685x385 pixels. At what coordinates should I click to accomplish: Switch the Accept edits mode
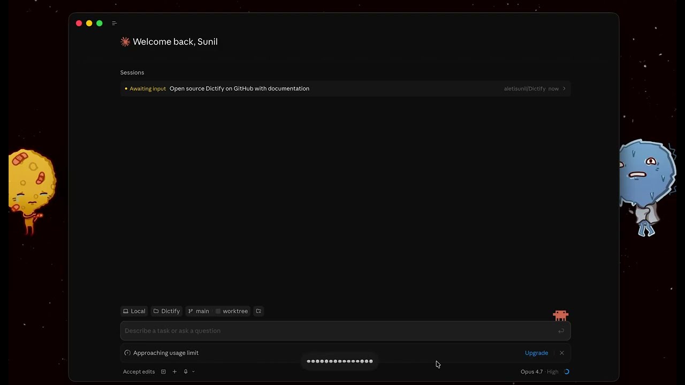click(139, 372)
